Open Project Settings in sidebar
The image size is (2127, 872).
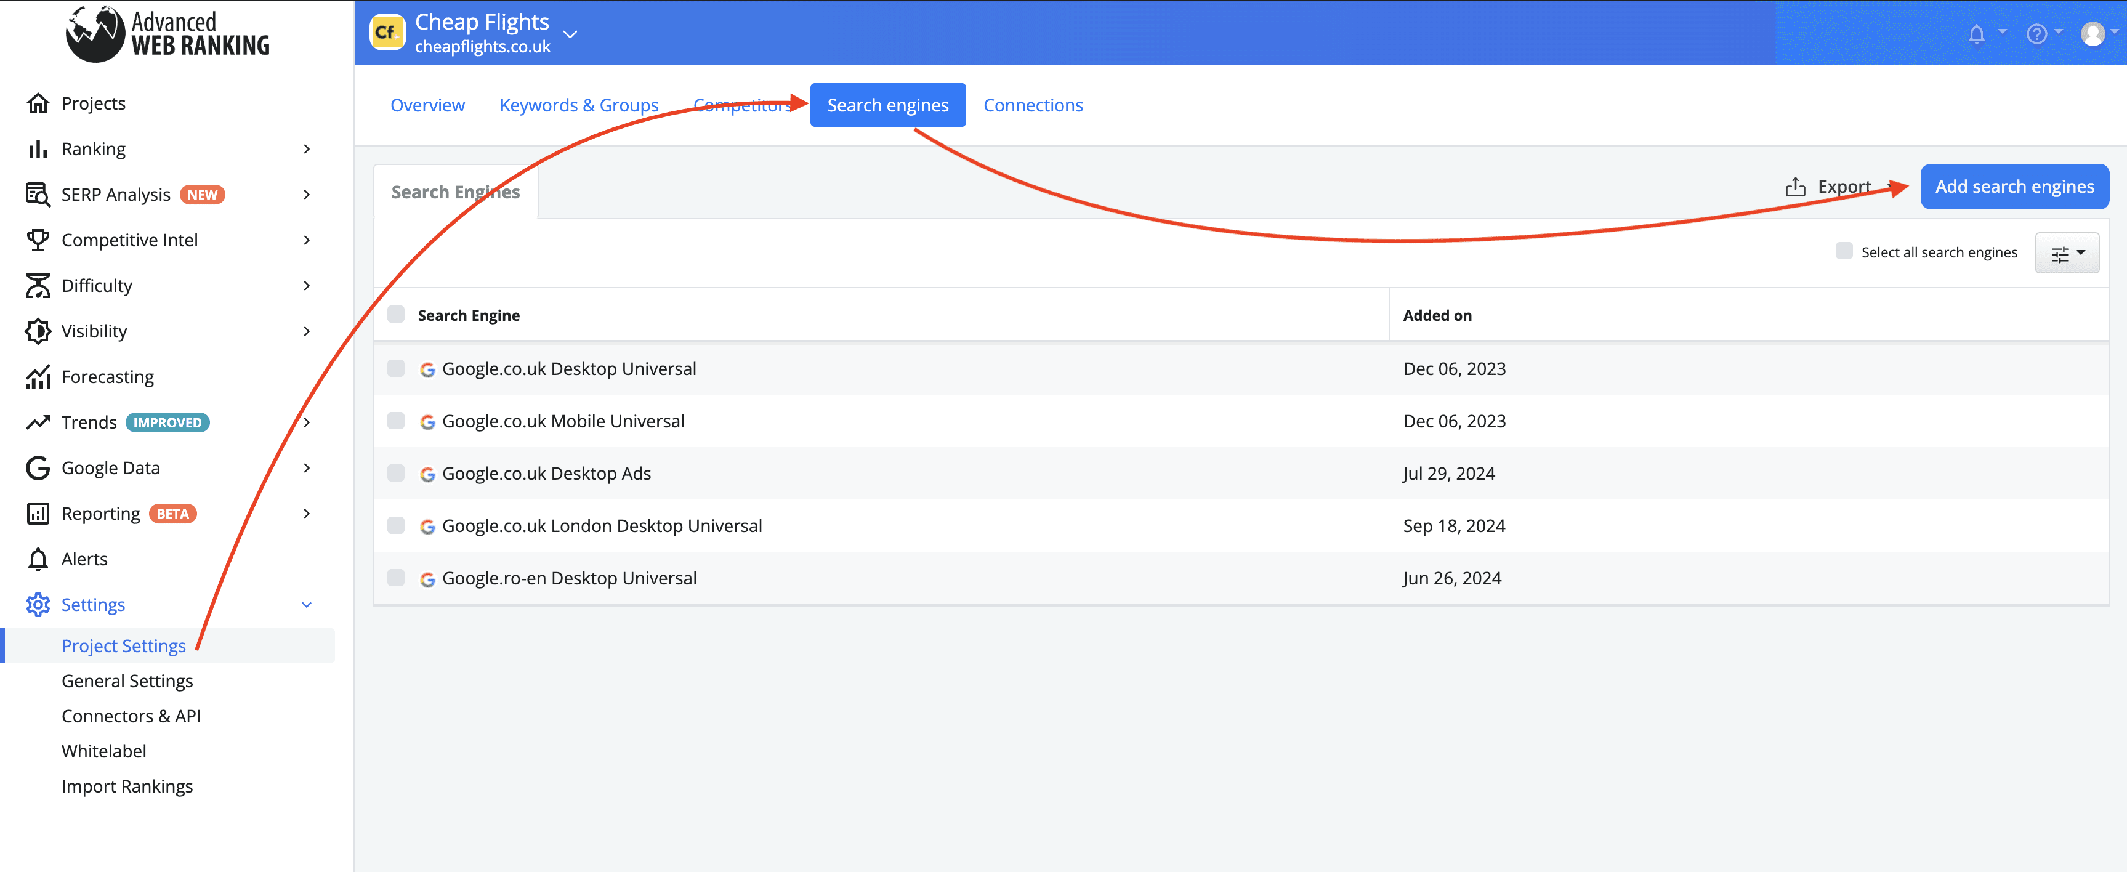(x=124, y=646)
